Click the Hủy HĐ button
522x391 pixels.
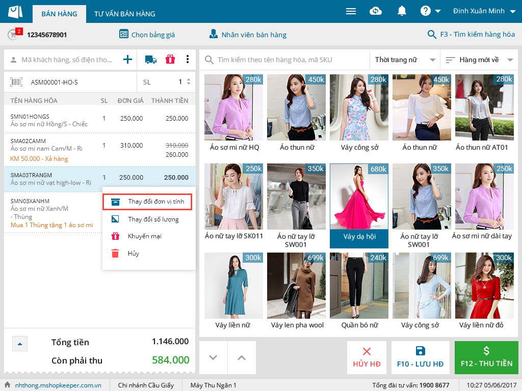tap(367, 357)
